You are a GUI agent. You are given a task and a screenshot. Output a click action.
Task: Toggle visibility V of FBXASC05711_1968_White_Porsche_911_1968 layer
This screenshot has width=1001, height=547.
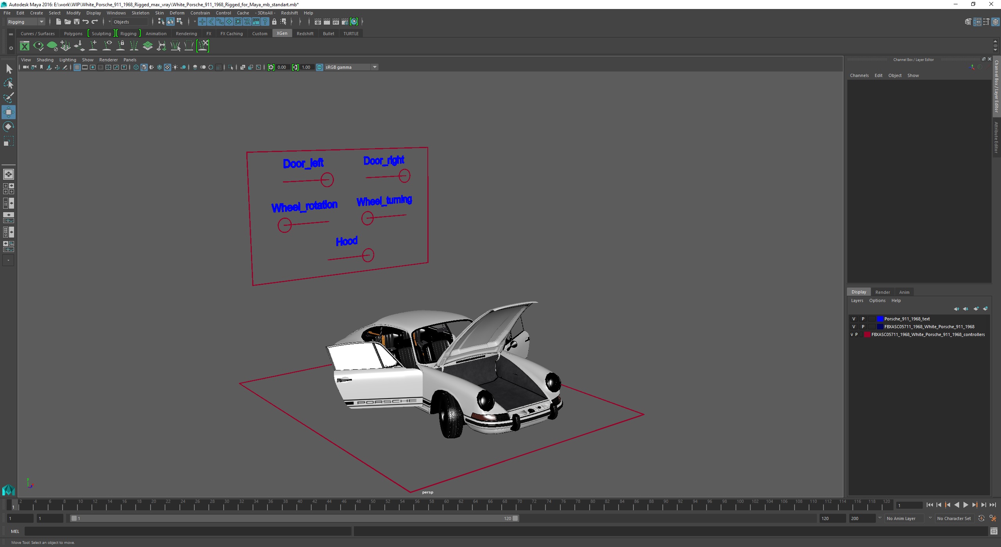854,327
